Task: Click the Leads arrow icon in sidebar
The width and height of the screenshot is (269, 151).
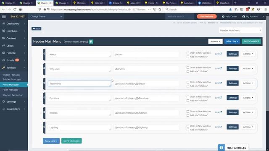Action: pyautogui.click(x=3, y=46)
